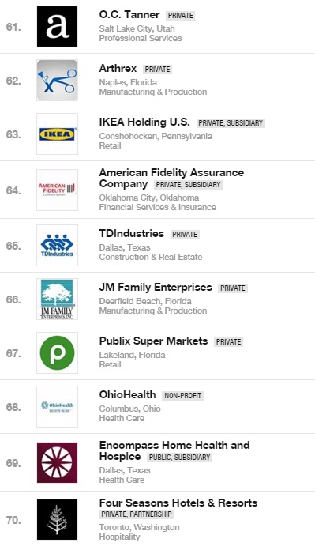Visit Four Seasons Hotels & Resorts page
Viewport: 315px width, 550px height.
[178, 503]
